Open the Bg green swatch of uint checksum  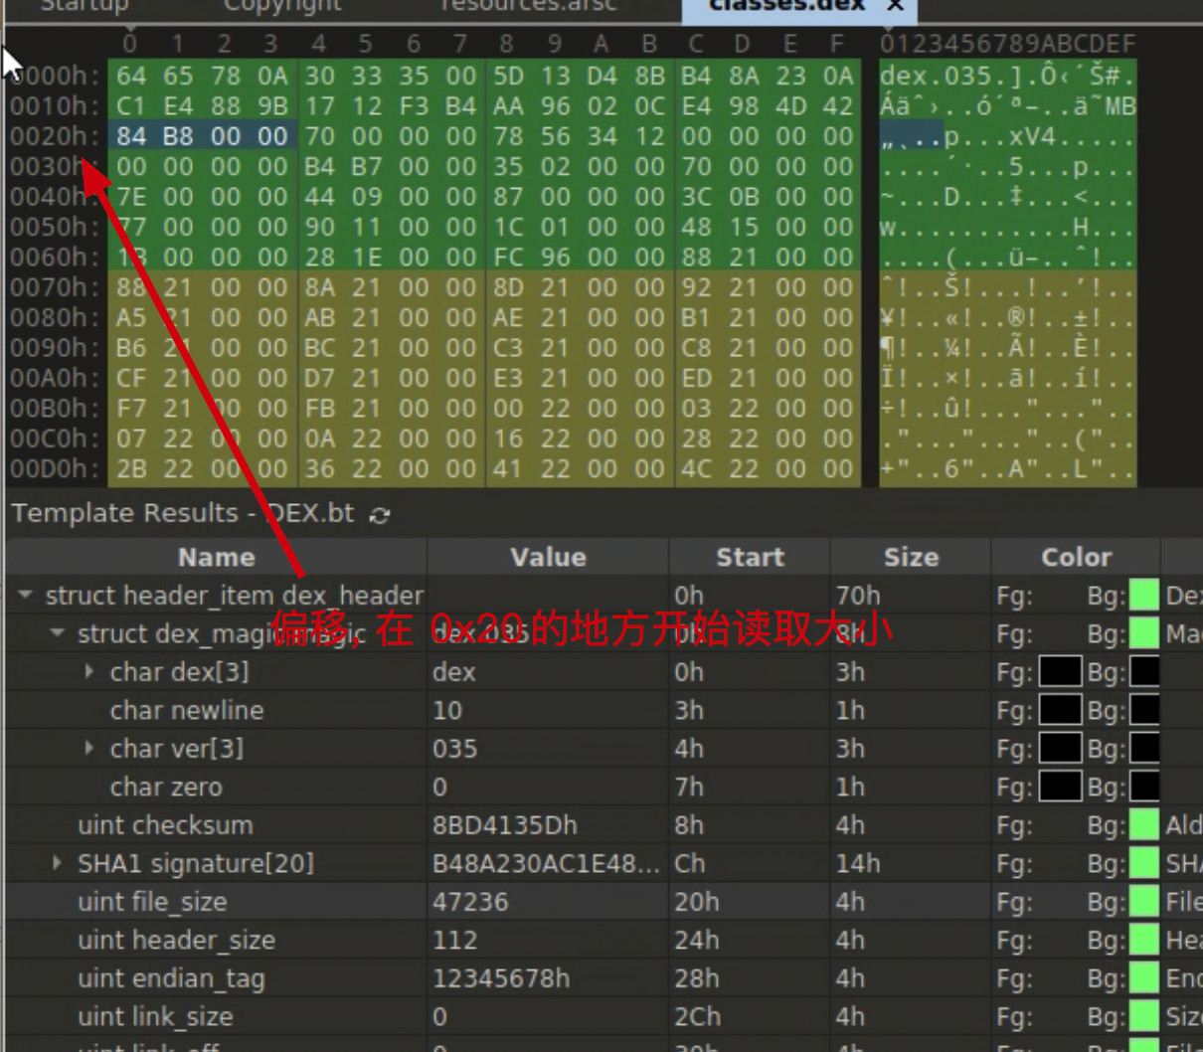tap(1144, 825)
